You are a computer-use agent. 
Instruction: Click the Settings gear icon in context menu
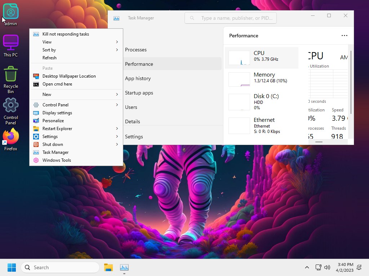36,137
